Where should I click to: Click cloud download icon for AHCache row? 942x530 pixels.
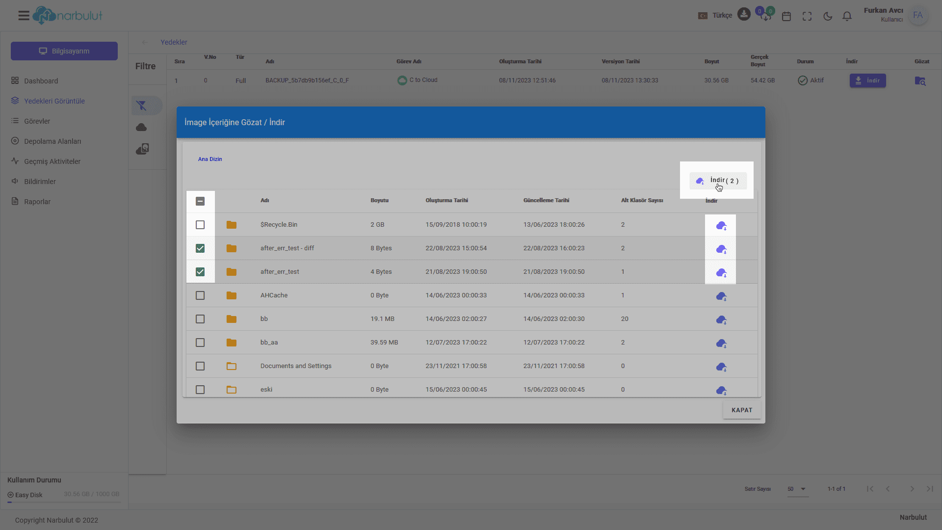721,296
